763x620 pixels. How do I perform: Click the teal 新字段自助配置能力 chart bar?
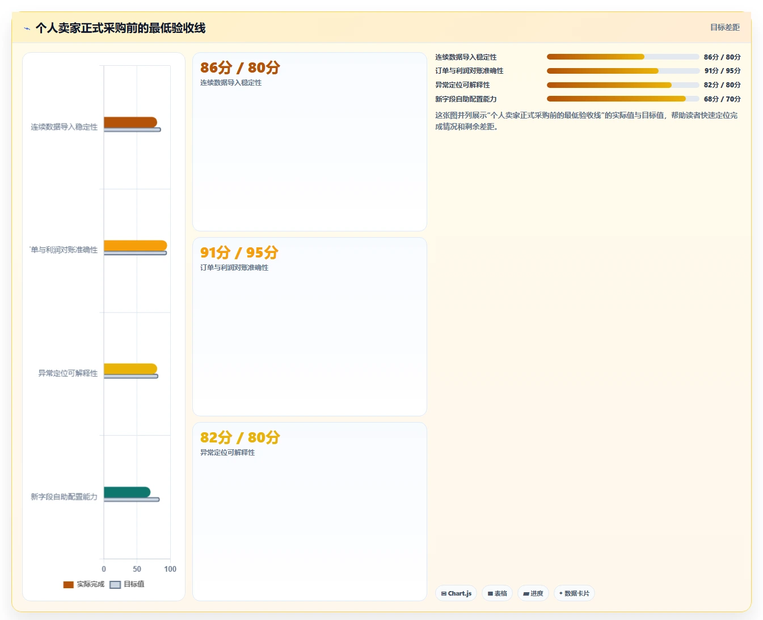point(127,492)
